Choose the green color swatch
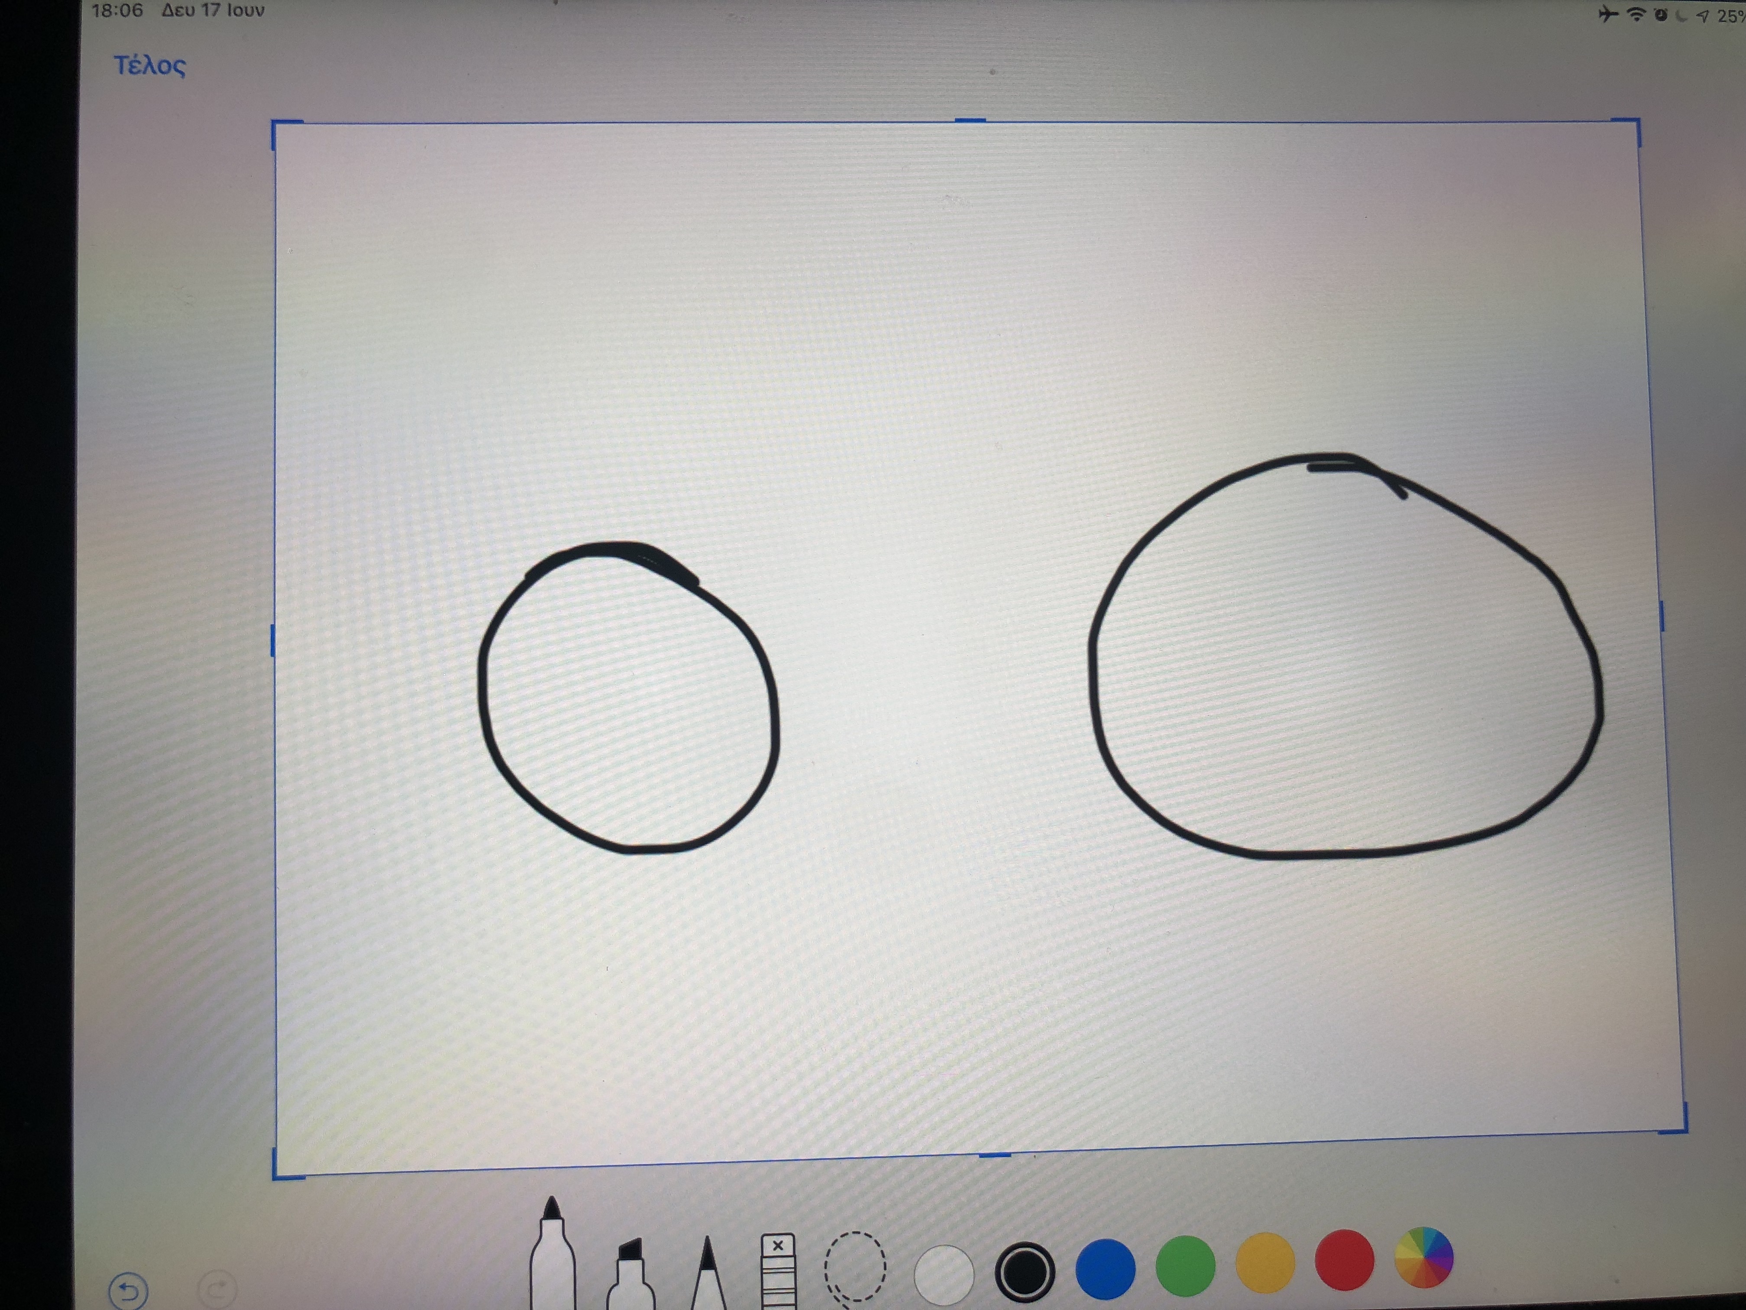1746x1310 pixels. tap(1185, 1267)
